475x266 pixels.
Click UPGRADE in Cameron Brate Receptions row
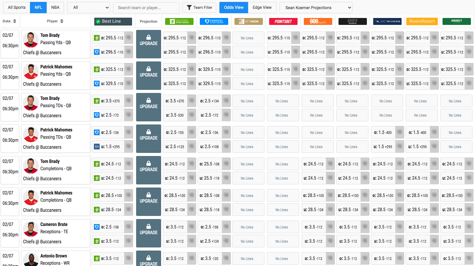coord(148,233)
